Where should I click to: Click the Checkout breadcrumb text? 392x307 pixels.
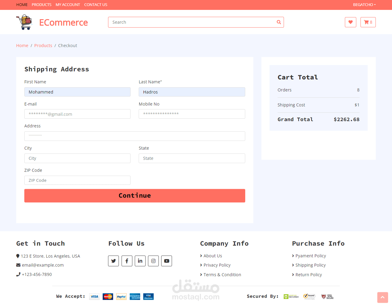68,46
